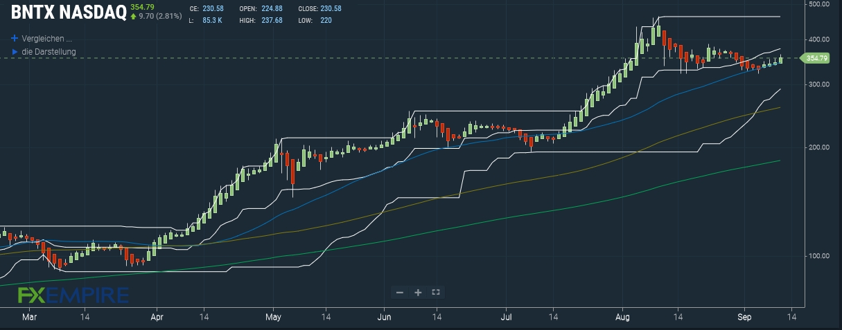842x330 pixels.
Task: Click the green up arrow beside 9.70
Action: 134,15
